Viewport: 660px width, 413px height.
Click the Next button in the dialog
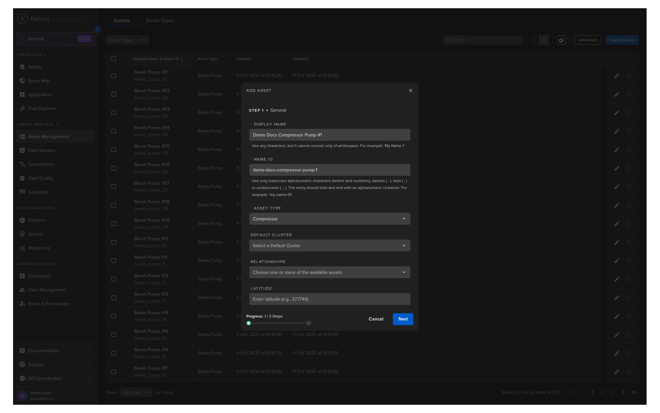403,319
